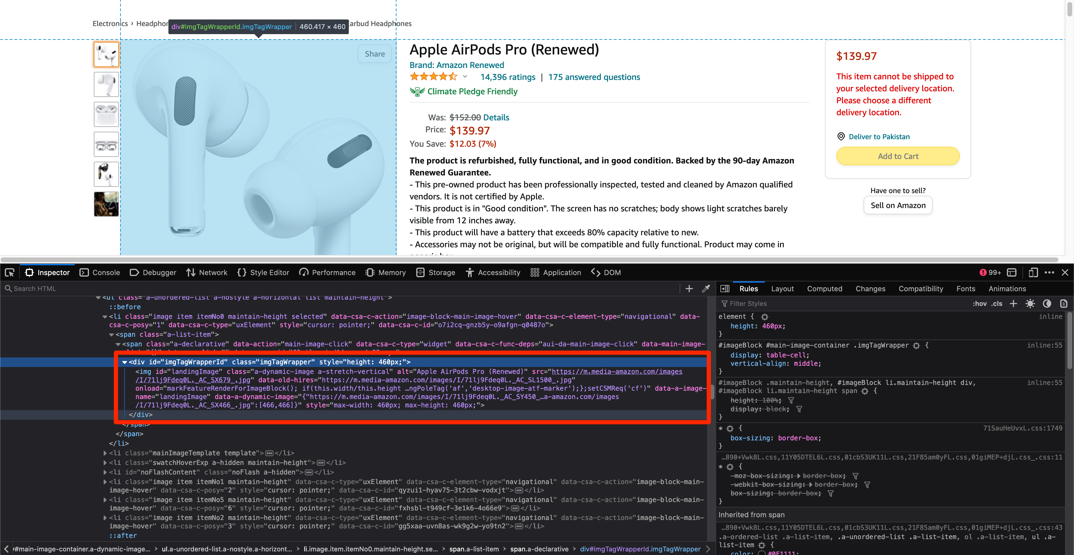This screenshot has width=1074, height=555.
Task: Switch to the Network tab
Action: (207, 273)
